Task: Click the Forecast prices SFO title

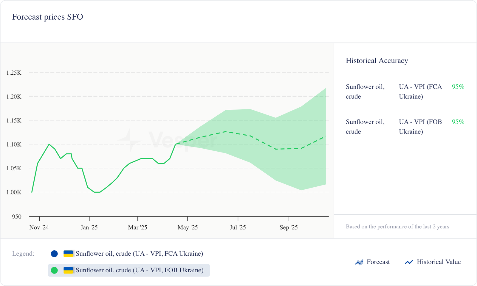Action: point(48,17)
